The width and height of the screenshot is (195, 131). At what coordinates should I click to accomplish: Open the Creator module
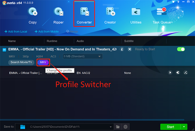pos(110,15)
